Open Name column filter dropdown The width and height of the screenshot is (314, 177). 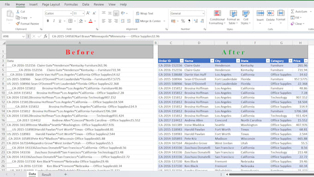pos(212,61)
